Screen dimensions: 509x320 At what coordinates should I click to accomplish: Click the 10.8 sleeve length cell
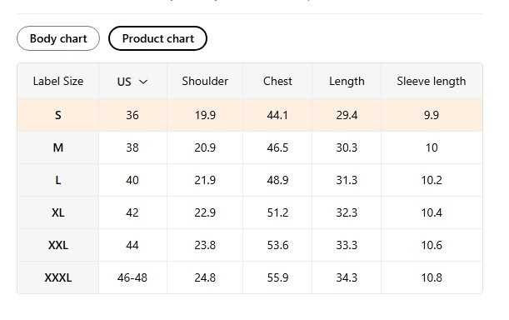[432, 277]
